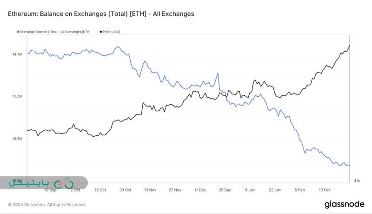Viewport: 372px width, 214px height.
Task: Click the 14.7M y-axis label
Action: click(x=17, y=54)
